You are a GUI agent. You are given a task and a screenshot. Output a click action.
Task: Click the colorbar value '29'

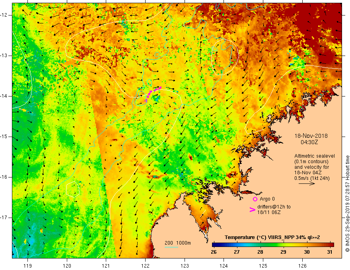click(x=283, y=252)
